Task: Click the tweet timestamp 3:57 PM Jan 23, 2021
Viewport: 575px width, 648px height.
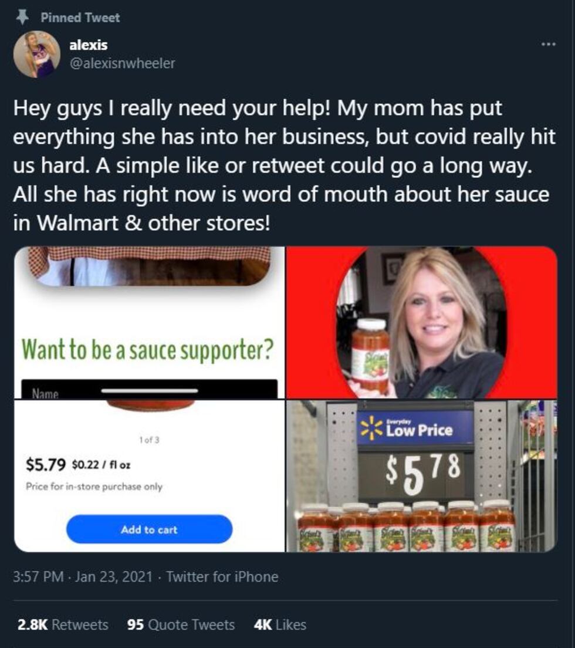Action: (83, 576)
